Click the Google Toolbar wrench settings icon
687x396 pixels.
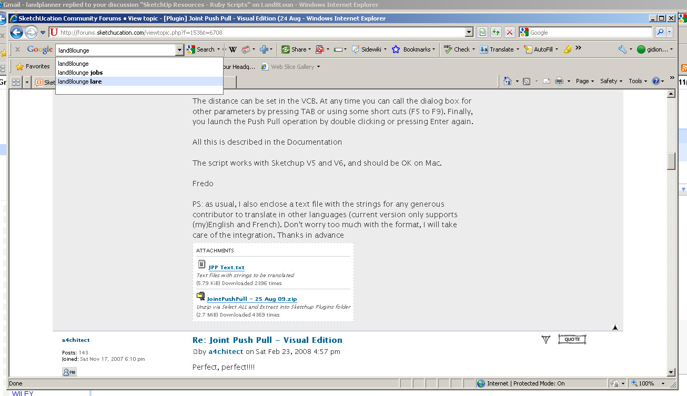coord(623,49)
